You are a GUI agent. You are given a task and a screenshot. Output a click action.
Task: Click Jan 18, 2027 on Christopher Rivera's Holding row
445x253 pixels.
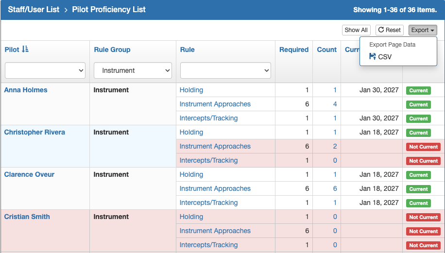coord(379,132)
